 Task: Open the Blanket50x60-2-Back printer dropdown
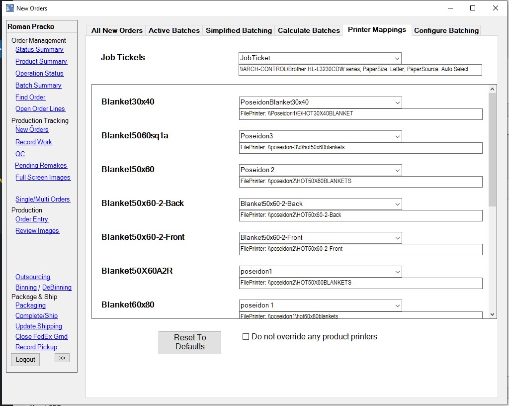click(397, 204)
